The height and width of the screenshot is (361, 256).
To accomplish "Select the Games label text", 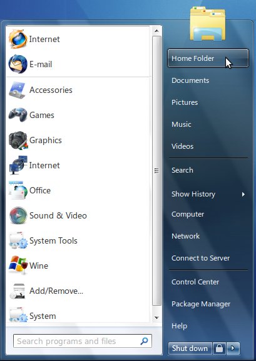I will (x=42, y=115).
